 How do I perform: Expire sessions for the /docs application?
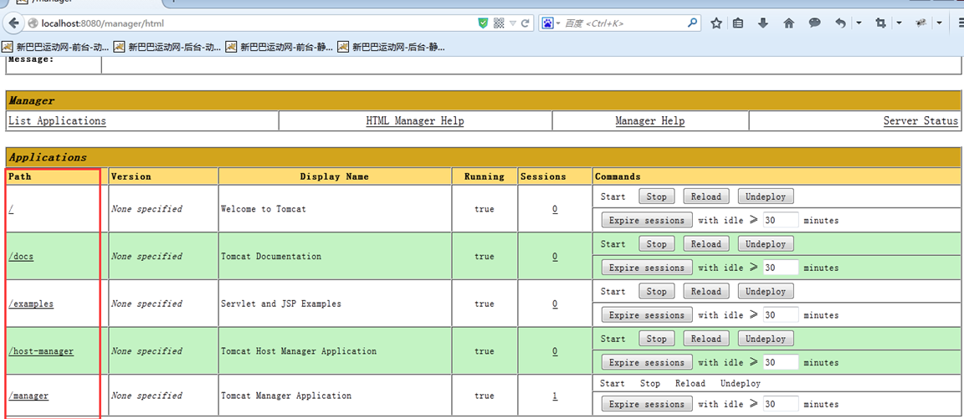coord(647,268)
